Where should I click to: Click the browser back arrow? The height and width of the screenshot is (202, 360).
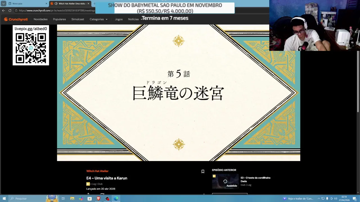(x=3, y=10)
